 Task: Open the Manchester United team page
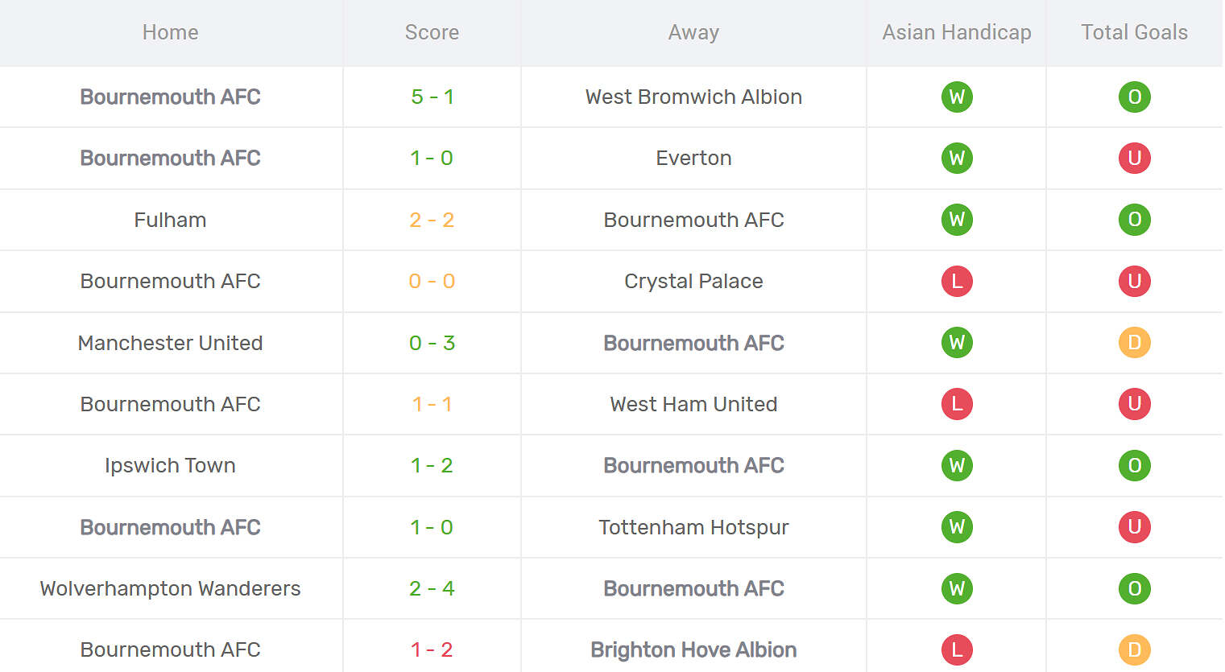point(170,343)
